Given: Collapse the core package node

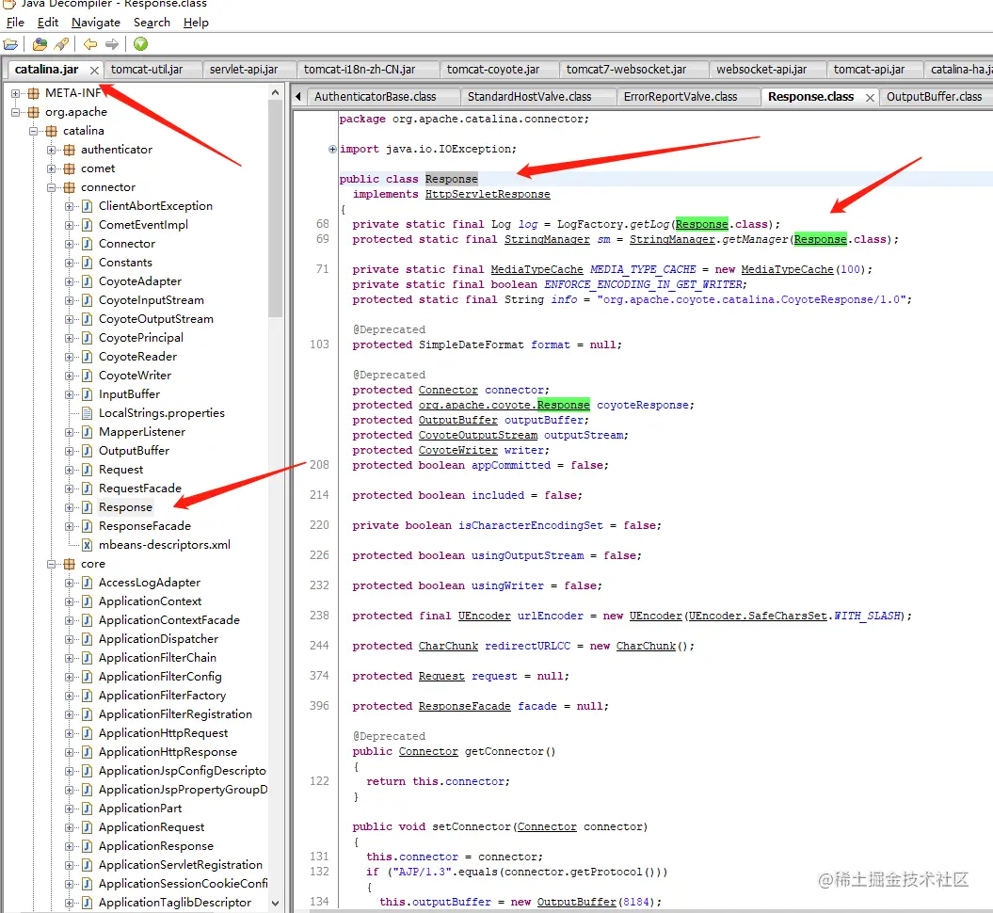Looking at the screenshot, I should coord(51,564).
